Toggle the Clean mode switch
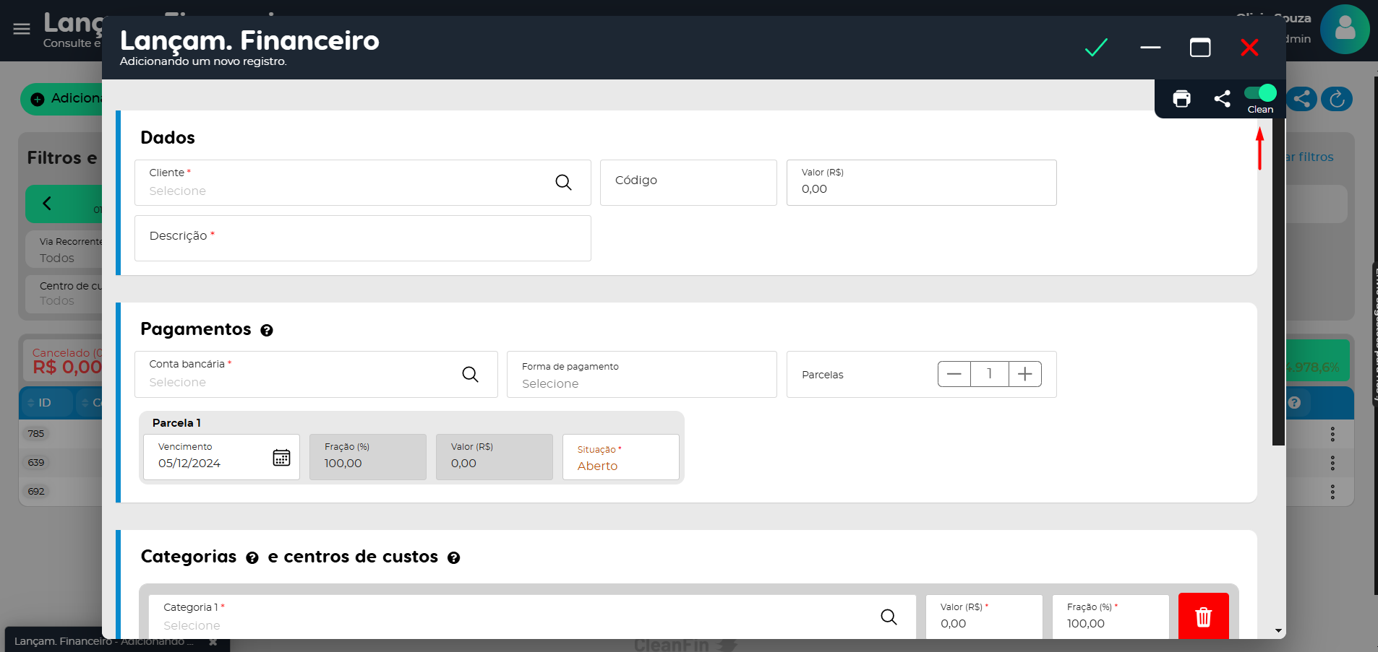This screenshot has width=1378, height=652. pos(1260,93)
